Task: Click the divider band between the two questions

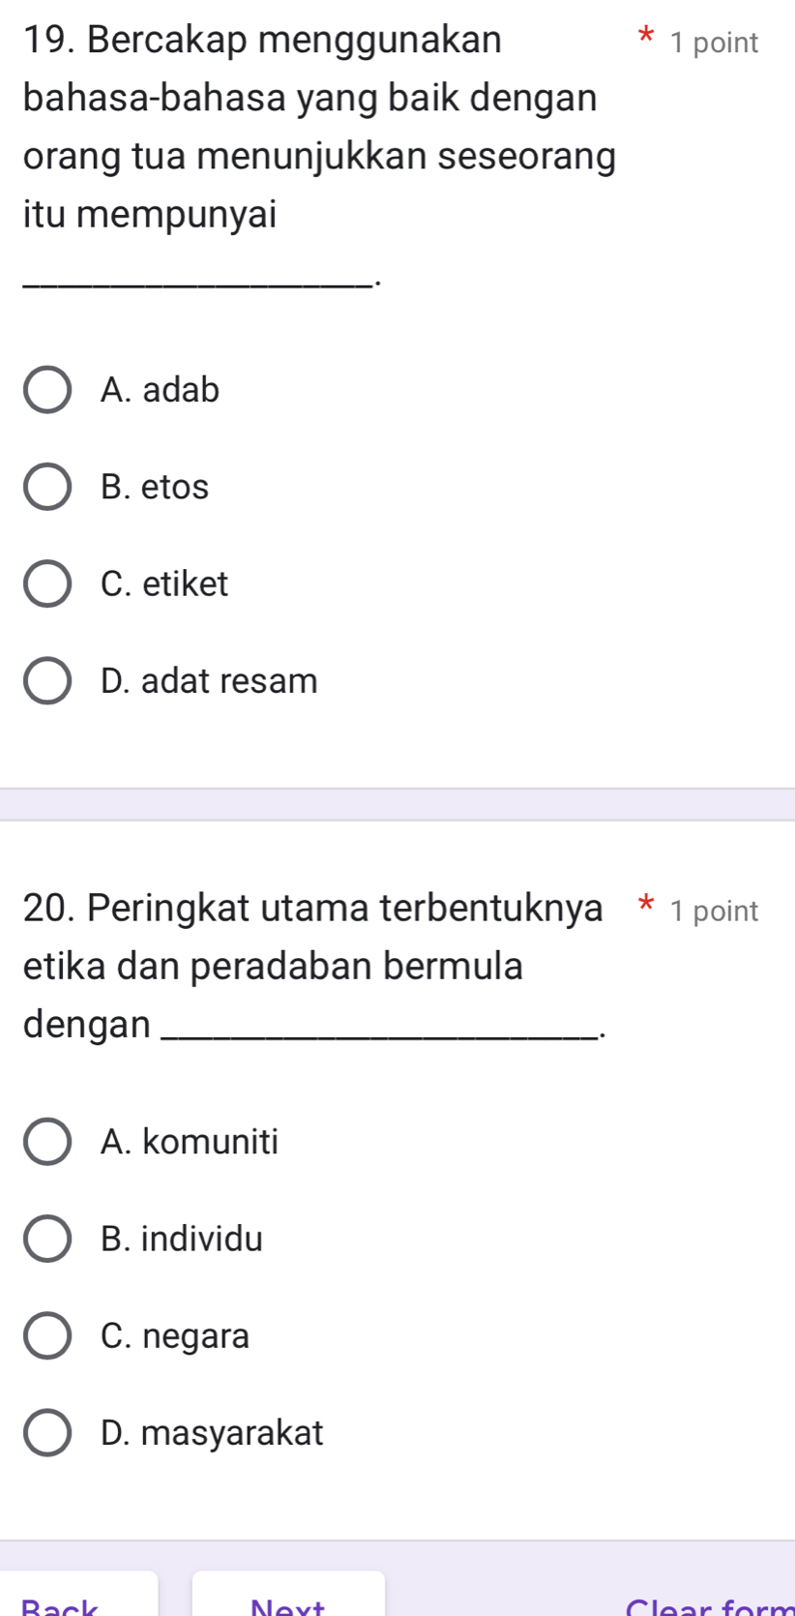Action: click(397, 804)
